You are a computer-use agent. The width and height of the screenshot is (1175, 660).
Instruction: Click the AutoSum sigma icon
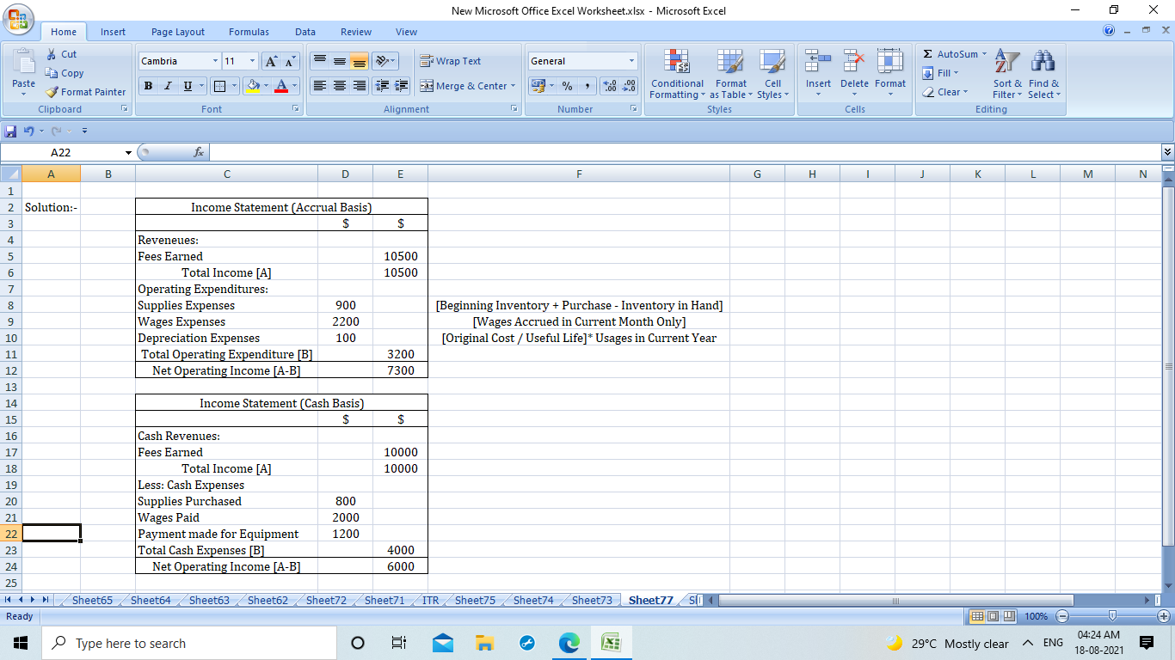click(x=928, y=54)
